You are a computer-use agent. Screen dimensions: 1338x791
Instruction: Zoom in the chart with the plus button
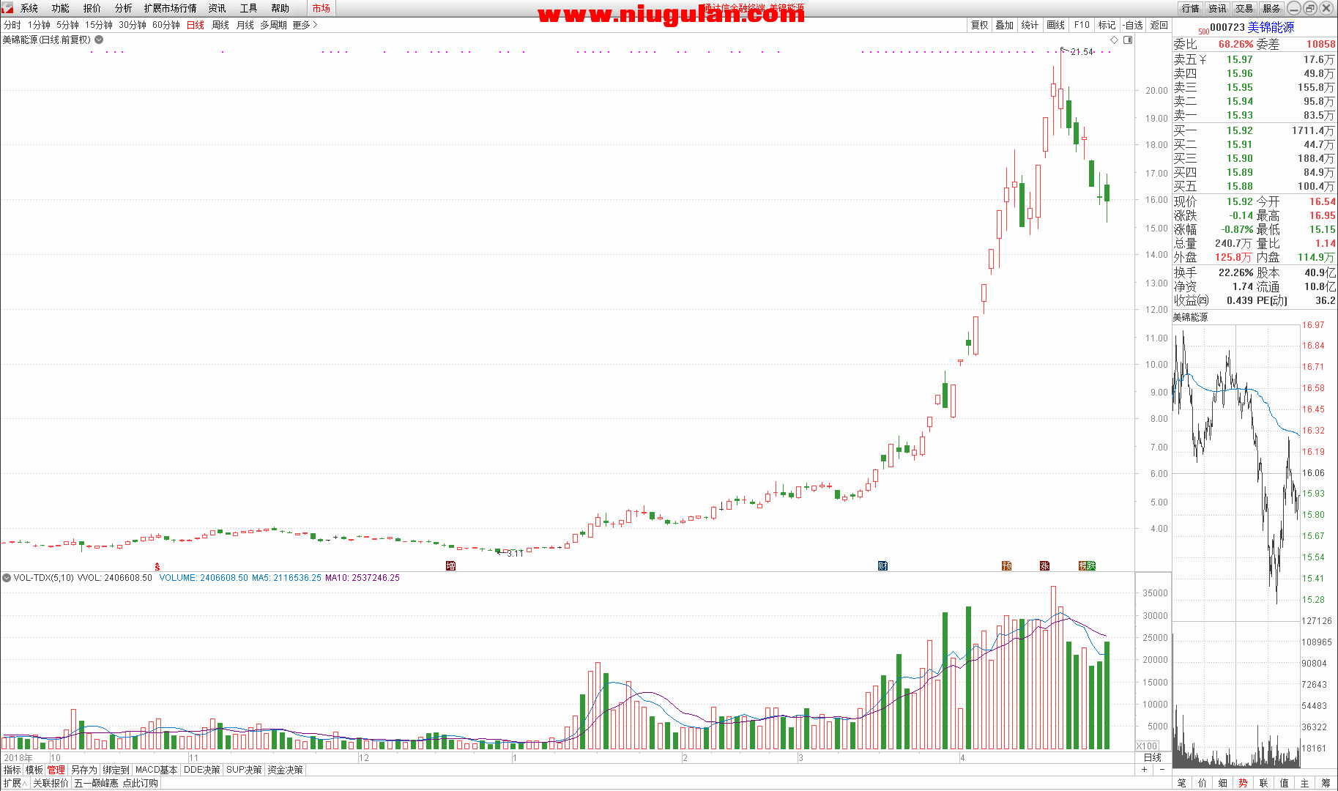[1144, 769]
